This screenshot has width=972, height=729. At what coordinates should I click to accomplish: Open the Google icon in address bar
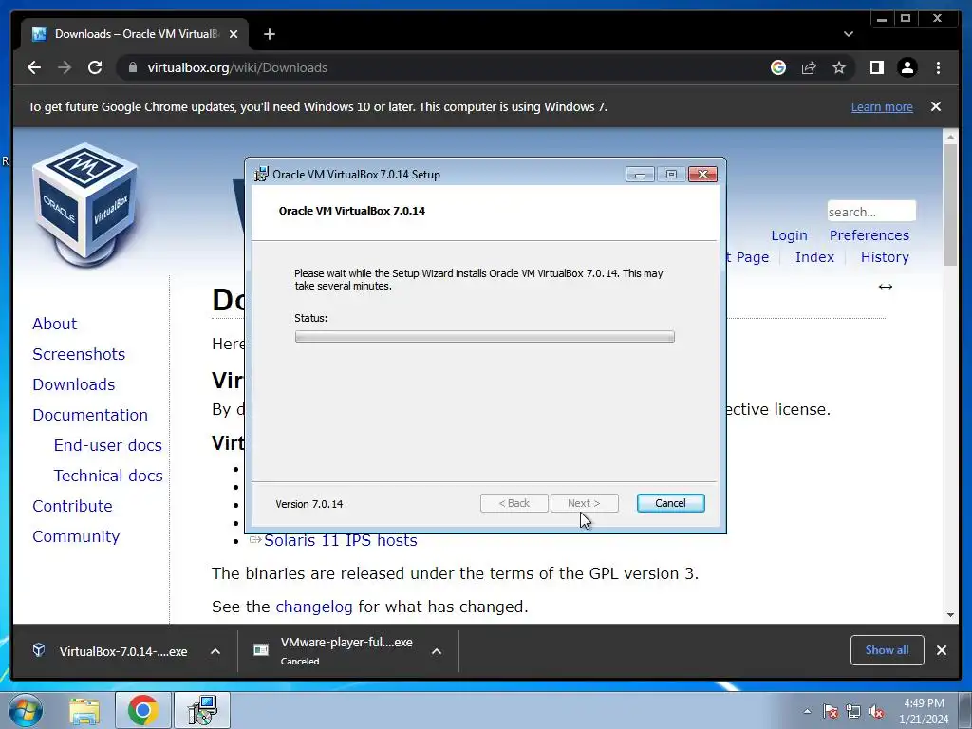[778, 67]
